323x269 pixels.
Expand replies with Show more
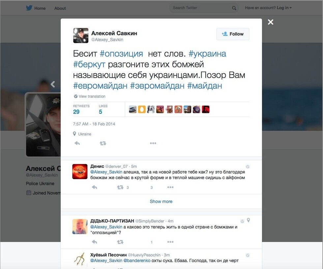coord(161,201)
